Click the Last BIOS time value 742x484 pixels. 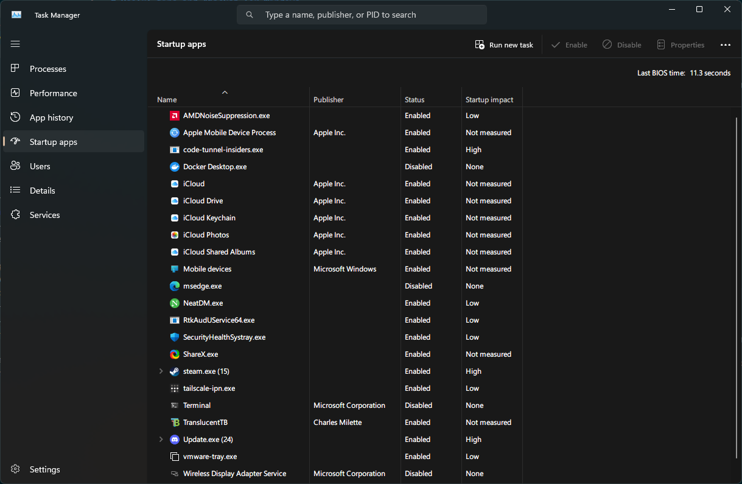(x=710, y=73)
